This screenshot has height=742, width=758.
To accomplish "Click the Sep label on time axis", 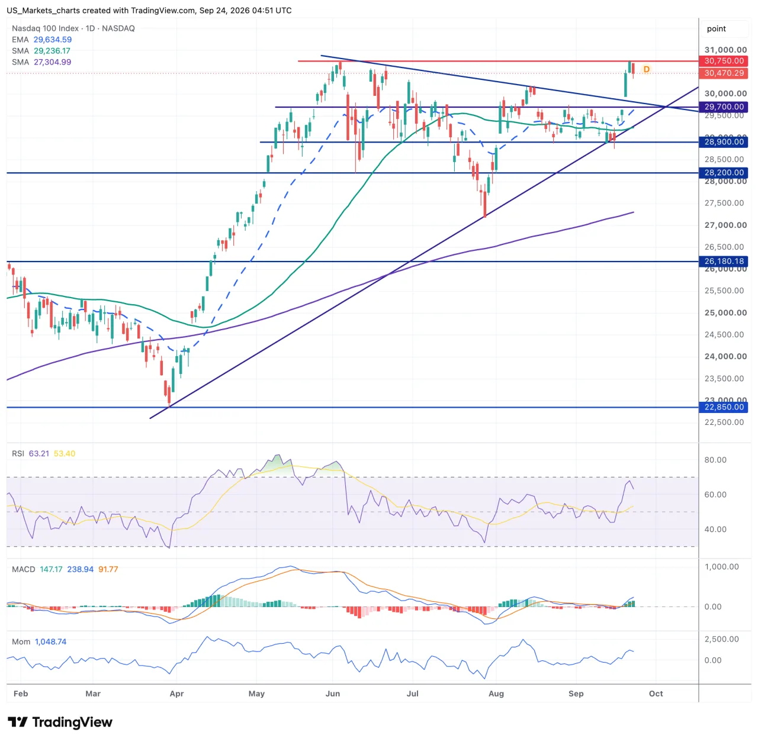I will tap(576, 693).
